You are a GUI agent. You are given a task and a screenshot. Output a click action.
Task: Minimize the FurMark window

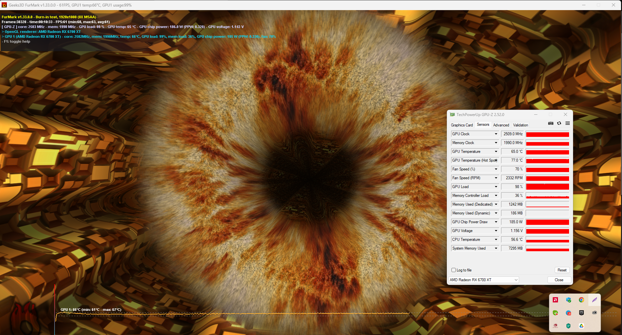584,5
